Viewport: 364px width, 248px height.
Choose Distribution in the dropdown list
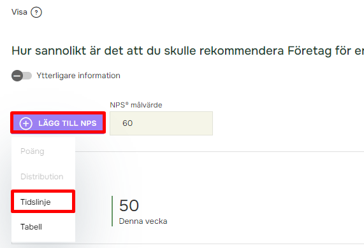coord(42,177)
